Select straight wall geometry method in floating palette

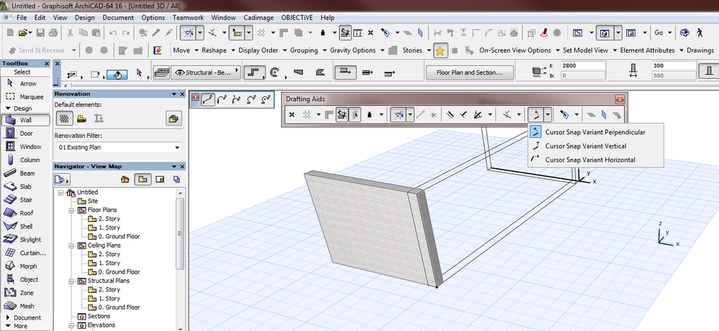[208, 99]
